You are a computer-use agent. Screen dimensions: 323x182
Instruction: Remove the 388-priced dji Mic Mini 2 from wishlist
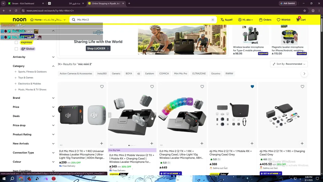252,87
